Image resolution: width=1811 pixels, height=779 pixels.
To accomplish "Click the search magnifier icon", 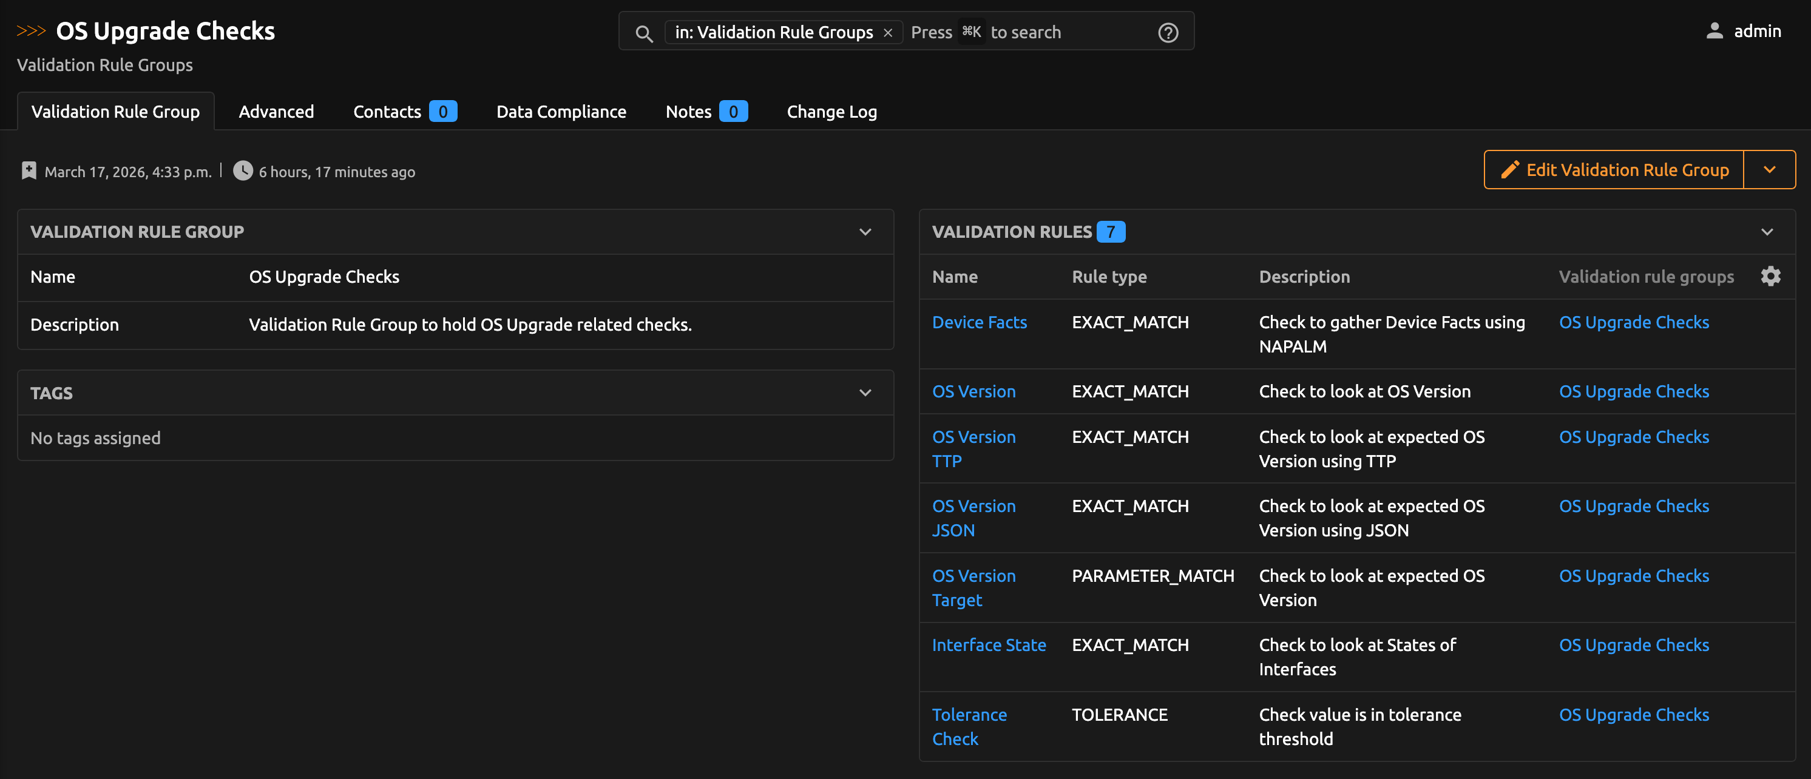I will click(x=643, y=33).
